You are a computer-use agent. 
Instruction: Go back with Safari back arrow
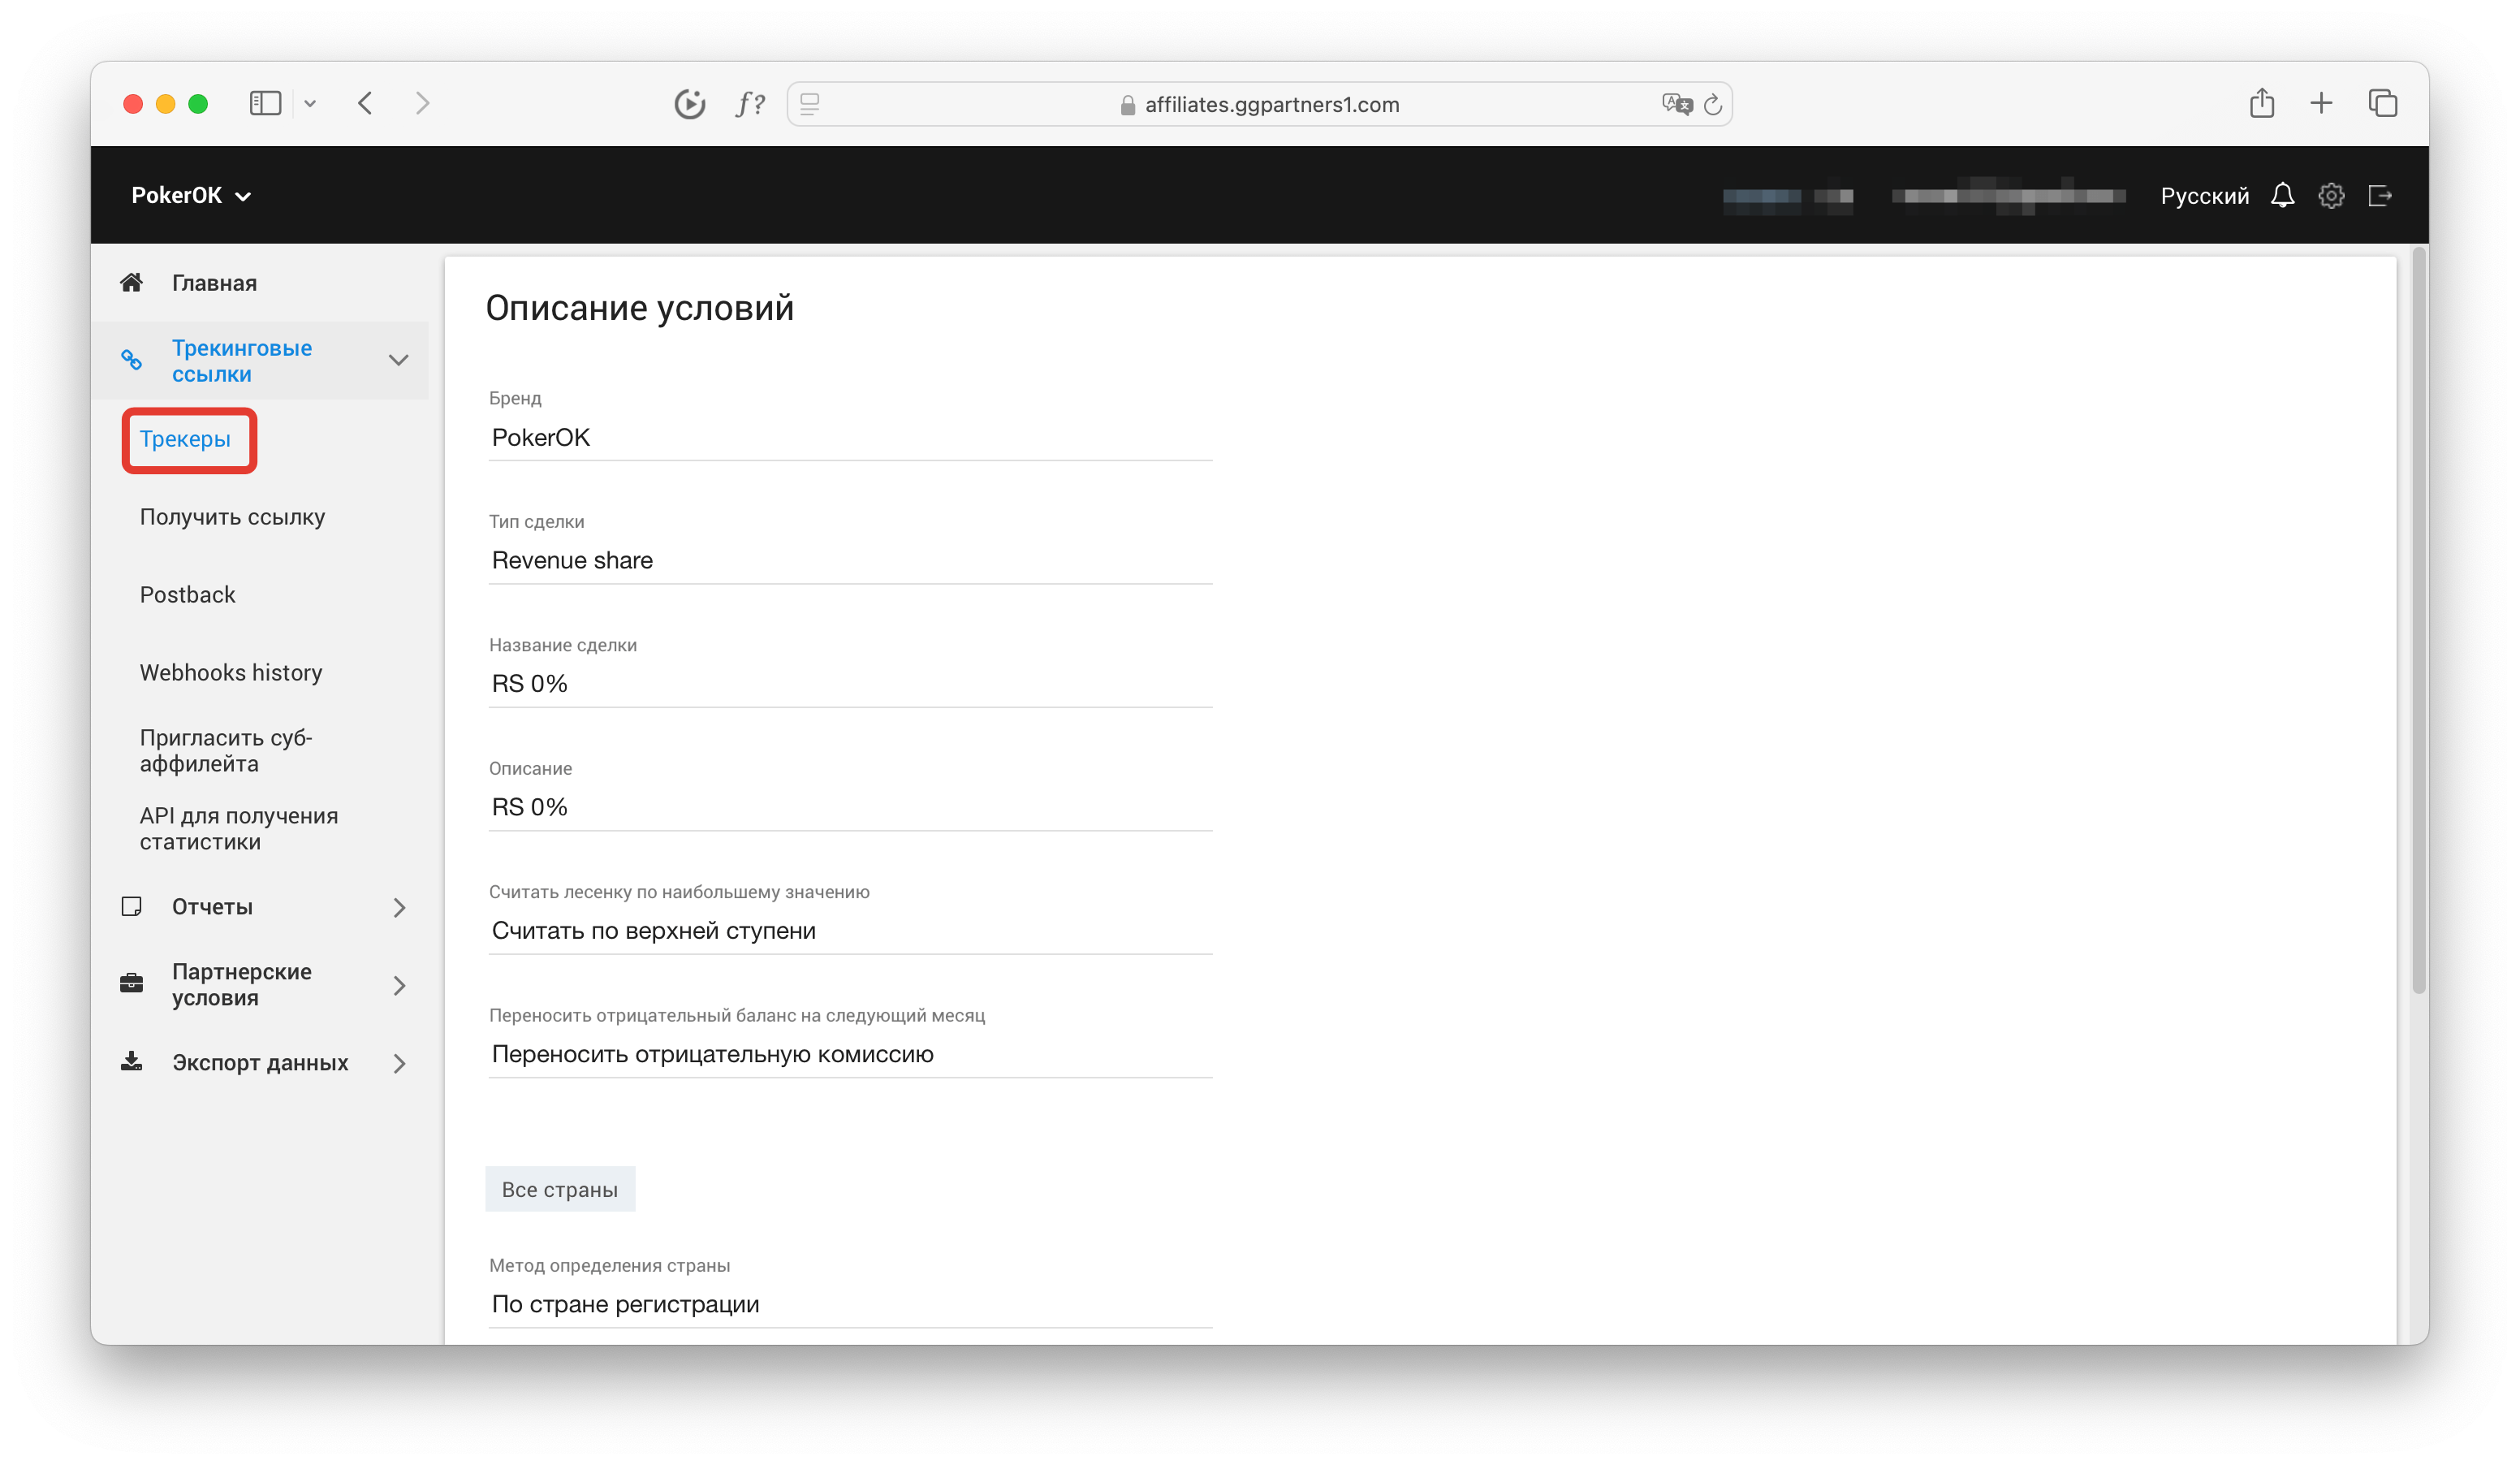coord(365,103)
